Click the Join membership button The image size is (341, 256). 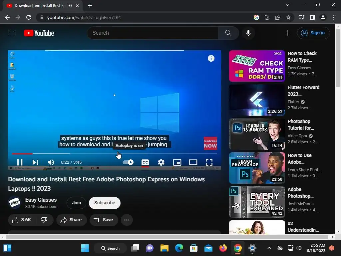click(x=76, y=203)
